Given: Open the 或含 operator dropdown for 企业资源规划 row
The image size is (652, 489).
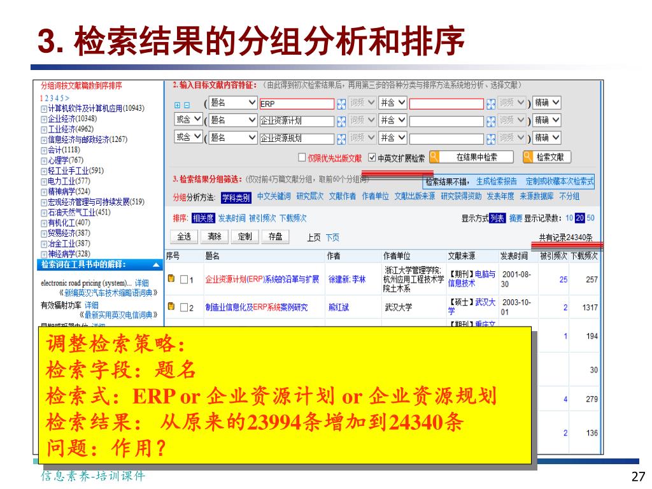Looking at the screenshot, I should (x=188, y=137).
